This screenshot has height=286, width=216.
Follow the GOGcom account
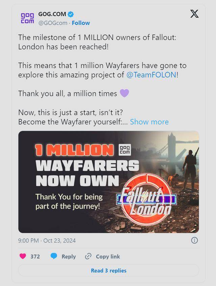click(81, 23)
